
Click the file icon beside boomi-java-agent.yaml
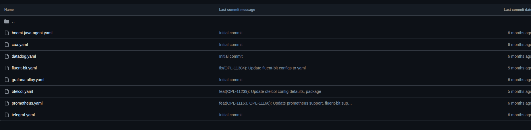click(7, 33)
